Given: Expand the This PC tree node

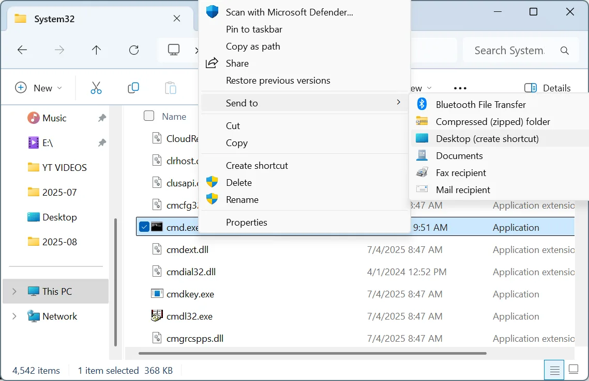Looking at the screenshot, I should pos(14,291).
